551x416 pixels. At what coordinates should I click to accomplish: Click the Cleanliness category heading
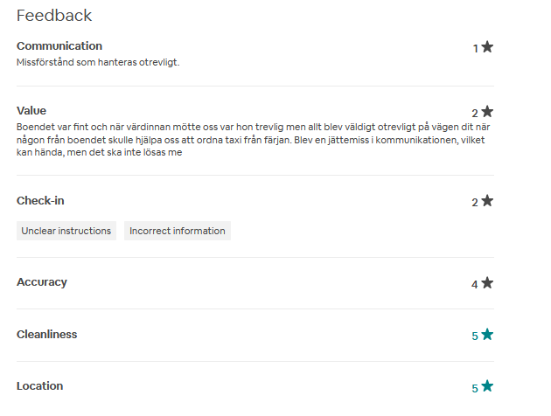point(46,334)
